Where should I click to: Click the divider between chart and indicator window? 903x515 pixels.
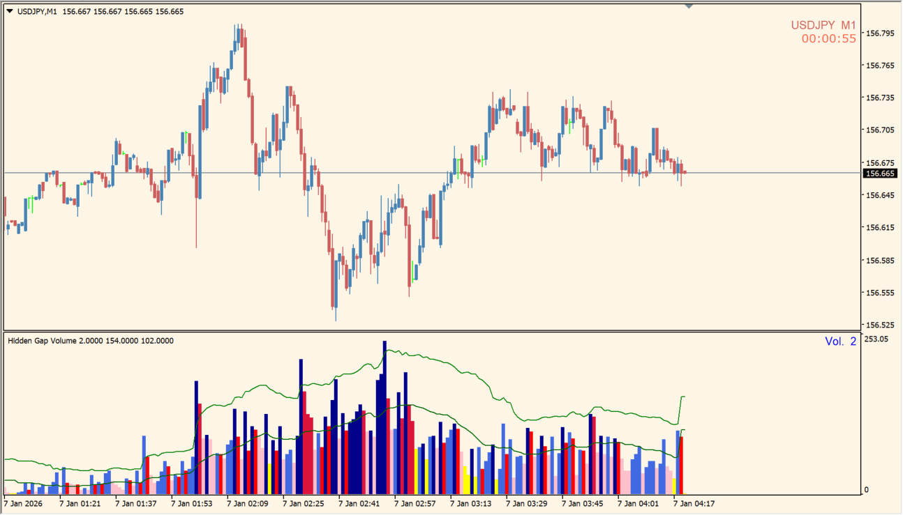433,331
